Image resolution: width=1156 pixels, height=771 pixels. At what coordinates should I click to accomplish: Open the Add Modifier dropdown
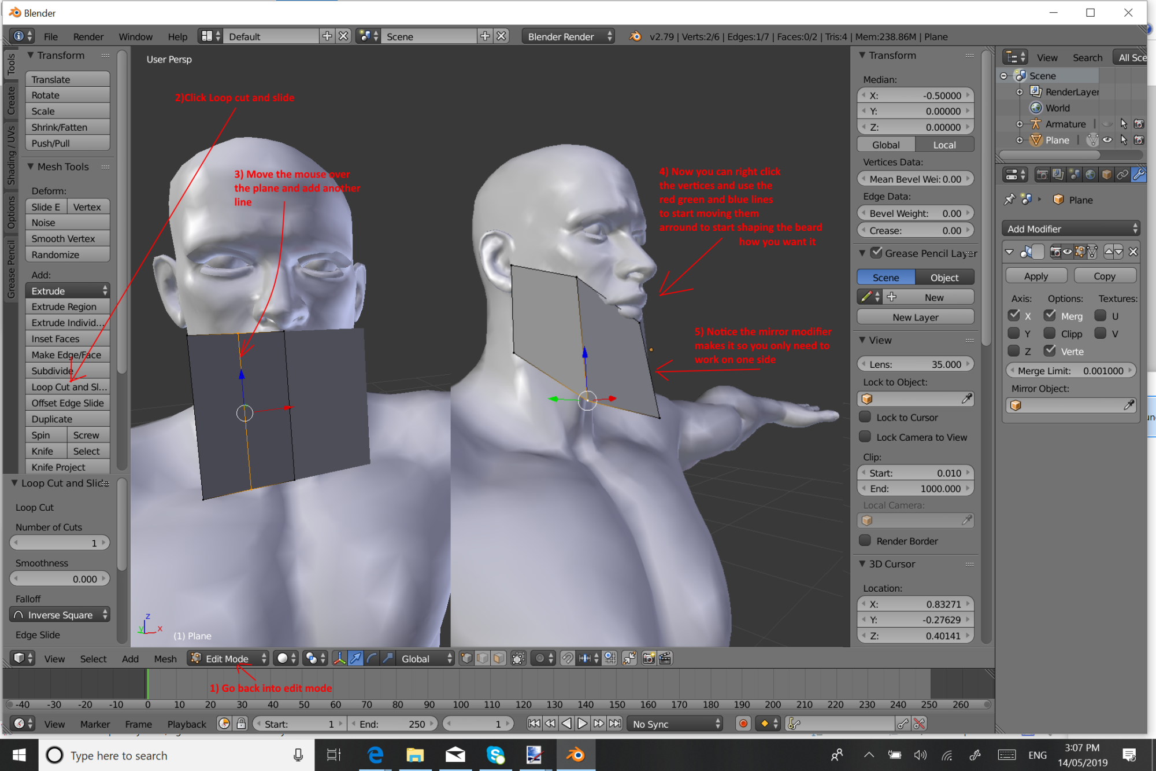tap(1071, 228)
